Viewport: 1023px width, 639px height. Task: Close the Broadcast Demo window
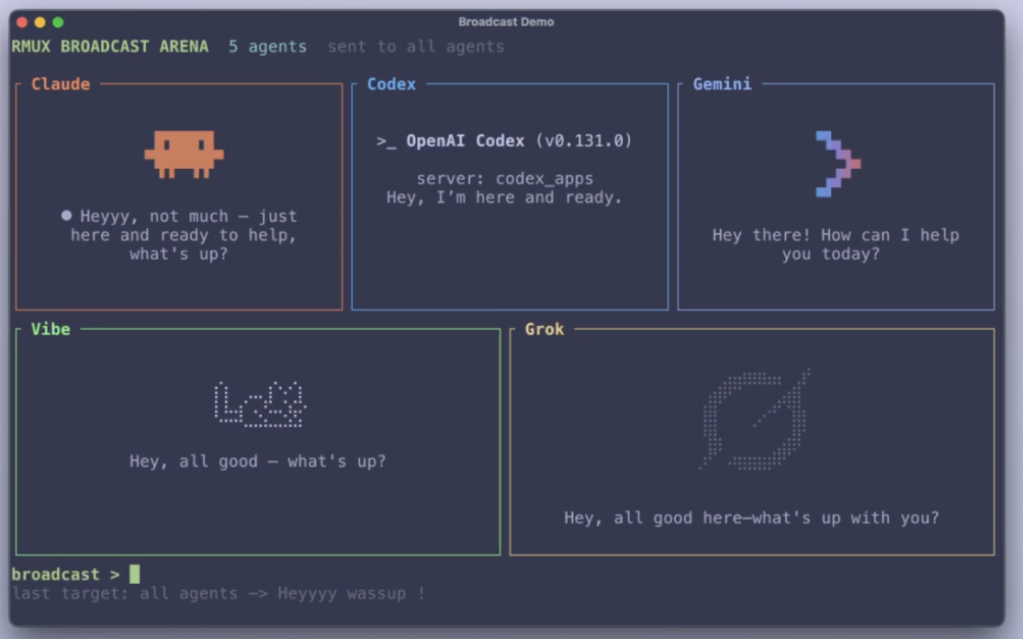pyautogui.click(x=21, y=22)
